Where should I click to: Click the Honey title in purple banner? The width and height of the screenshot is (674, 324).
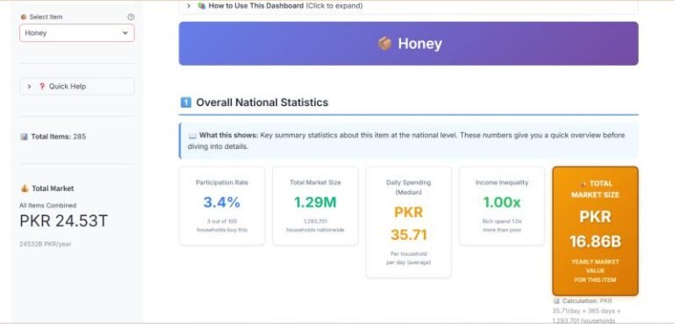[x=419, y=44]
